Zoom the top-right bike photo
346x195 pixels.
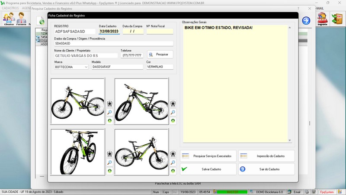(x=173, y=112)
